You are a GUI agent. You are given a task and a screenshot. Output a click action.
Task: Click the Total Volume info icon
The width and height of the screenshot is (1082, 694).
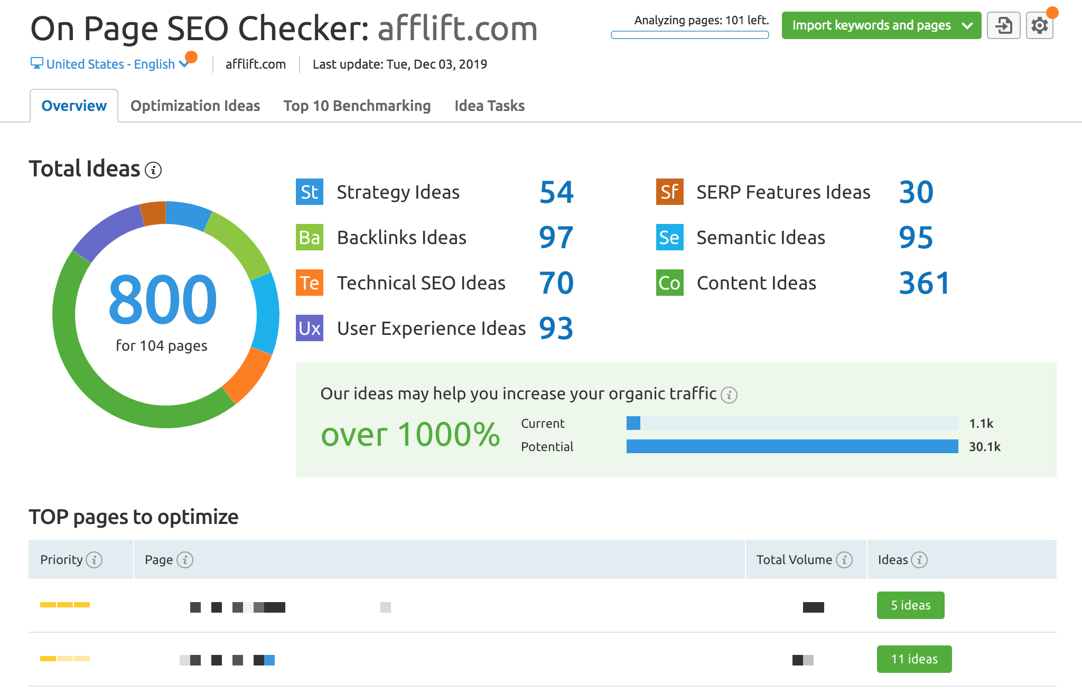[844, 559]
